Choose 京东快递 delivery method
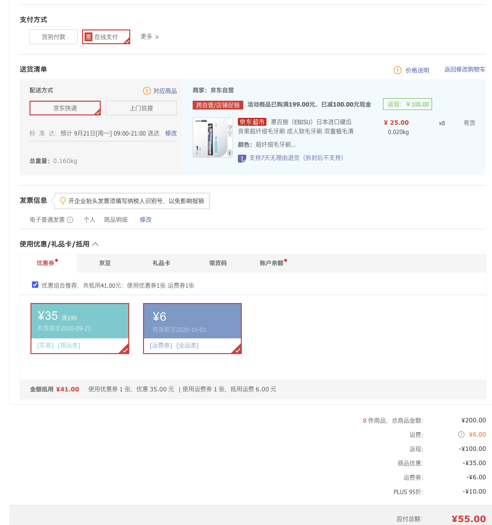Screen dimensions: 492x525 click(65, 108)
